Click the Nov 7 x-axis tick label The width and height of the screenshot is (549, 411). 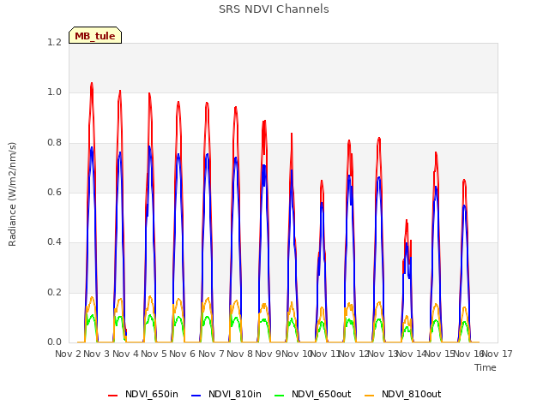[x=211, y=354]
